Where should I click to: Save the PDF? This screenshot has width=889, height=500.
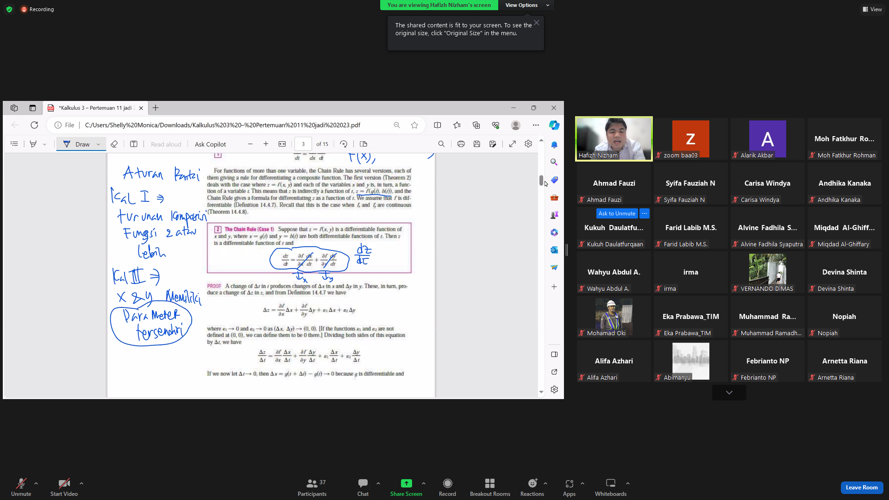(x=477, y=144)
